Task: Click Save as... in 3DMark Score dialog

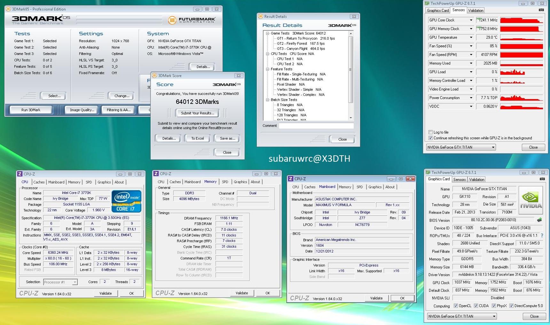Action: 227,138
